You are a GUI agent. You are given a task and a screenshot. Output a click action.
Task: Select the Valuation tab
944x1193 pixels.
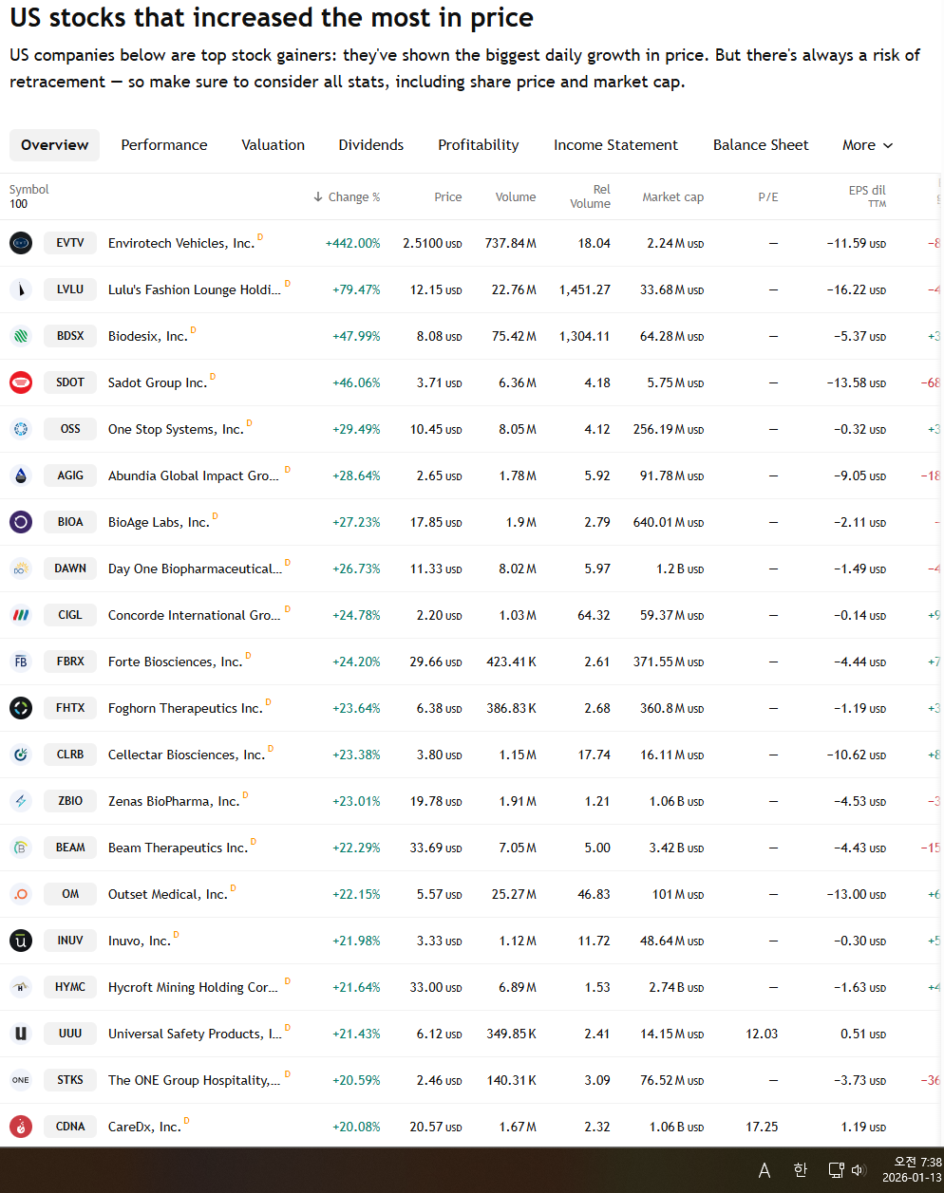click(274, 145)
